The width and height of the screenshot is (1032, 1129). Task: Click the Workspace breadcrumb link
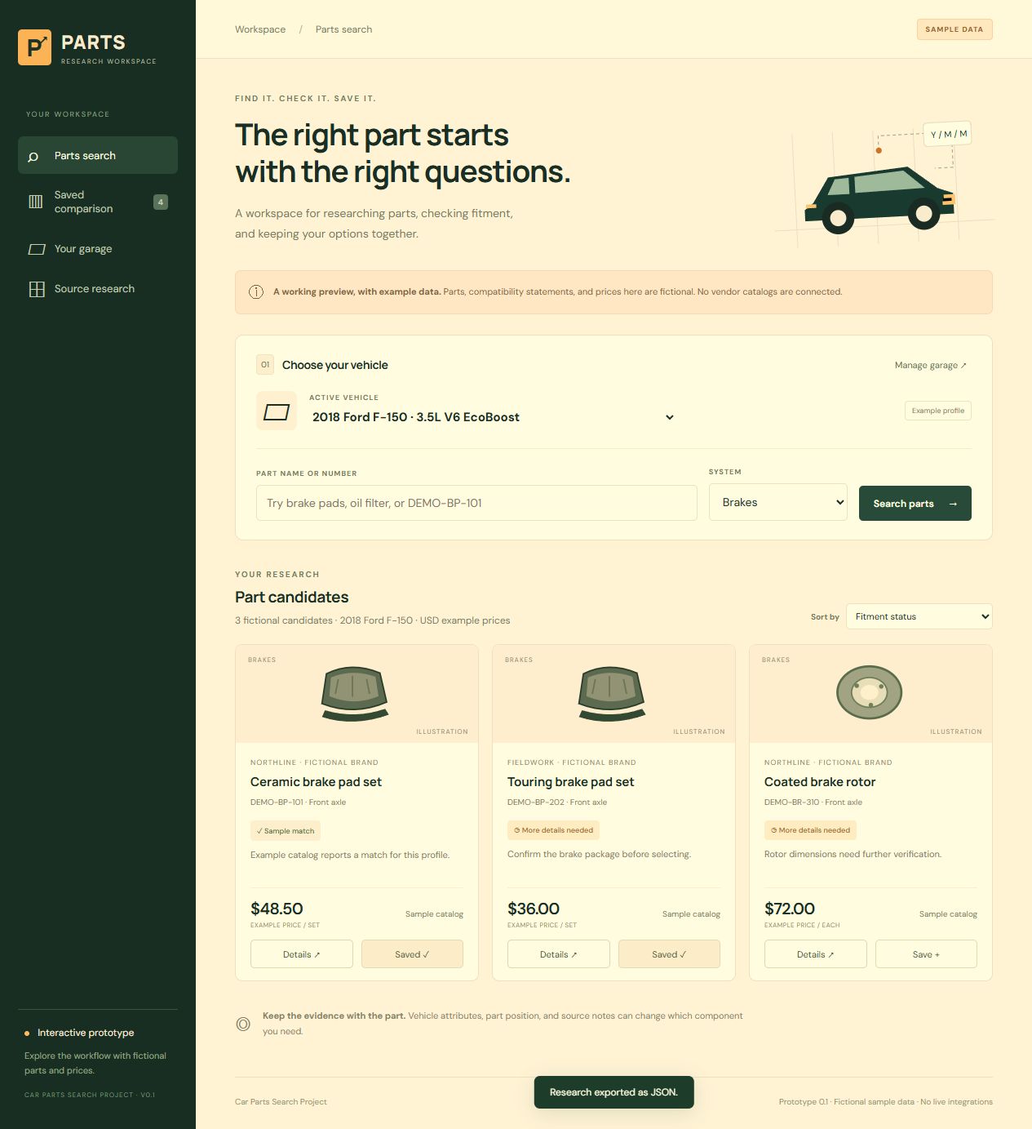point(260,29)
